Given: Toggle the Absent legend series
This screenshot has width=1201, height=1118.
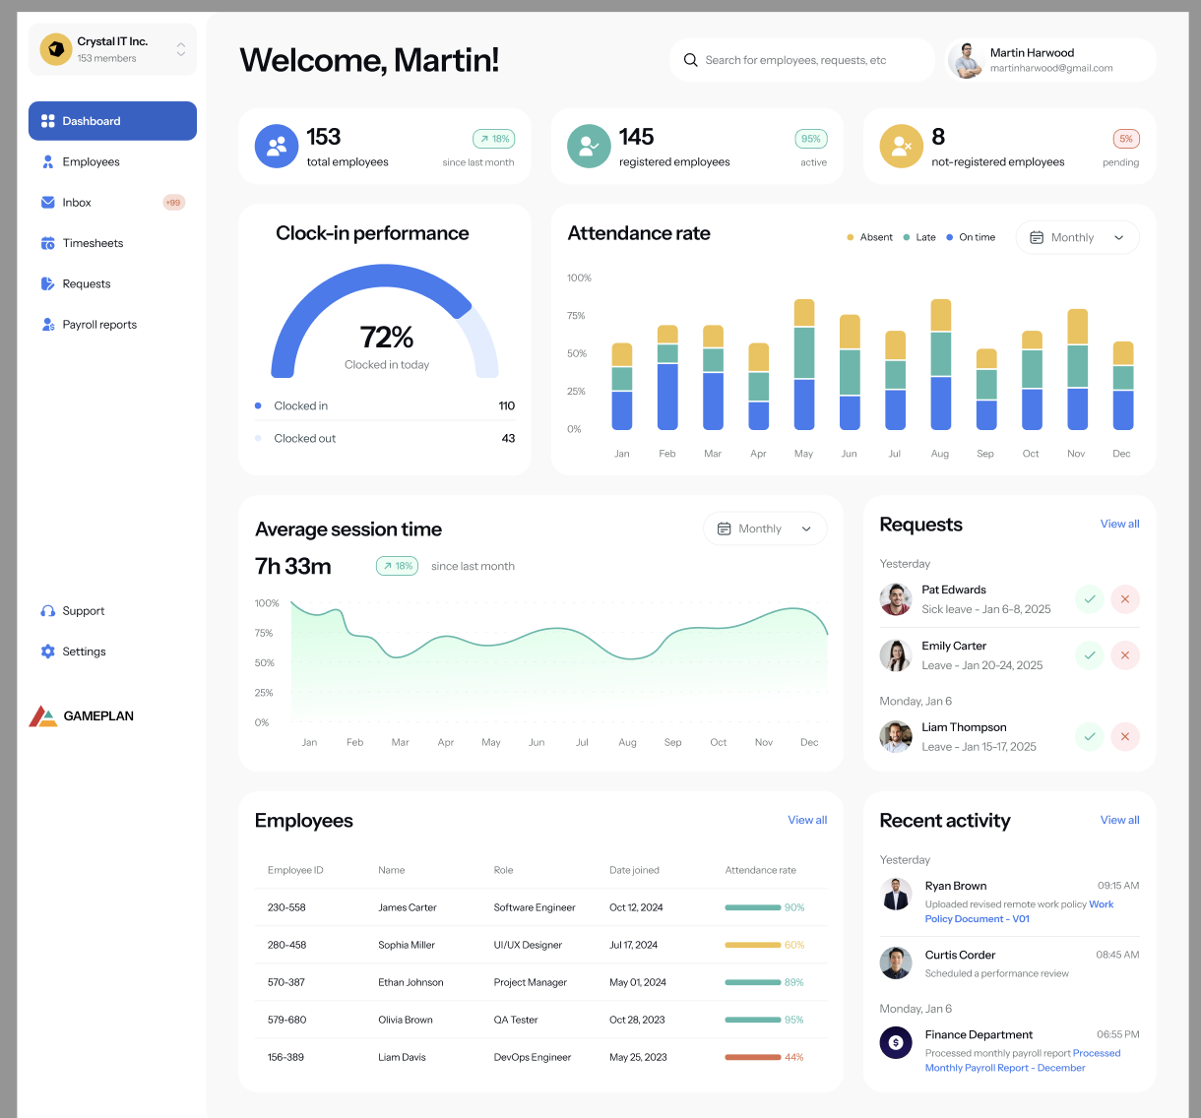Looking at the screenshot, I should click(869, 237).
